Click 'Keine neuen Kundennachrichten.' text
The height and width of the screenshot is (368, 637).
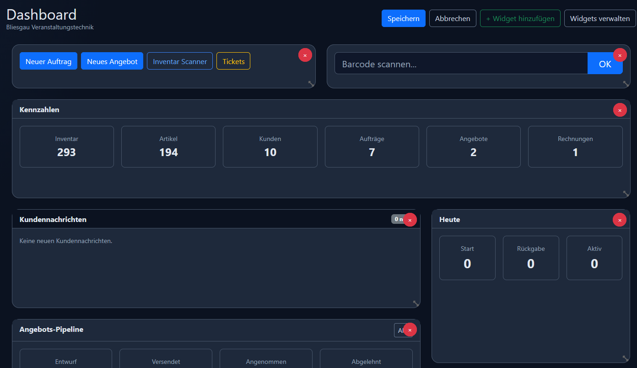coord(66,241)
